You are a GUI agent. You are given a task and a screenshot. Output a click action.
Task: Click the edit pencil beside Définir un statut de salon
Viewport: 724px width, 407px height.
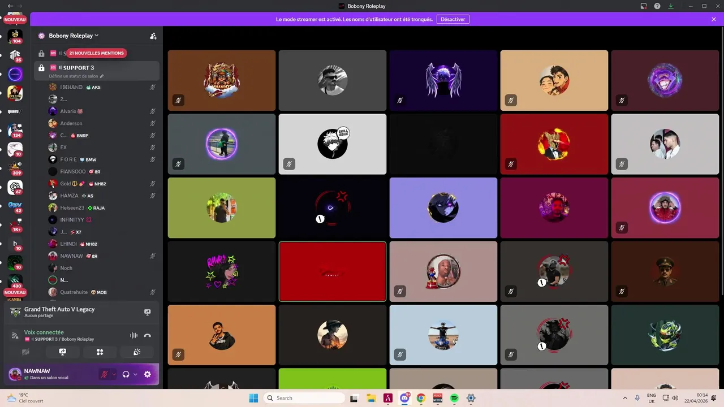coord(102,76)
